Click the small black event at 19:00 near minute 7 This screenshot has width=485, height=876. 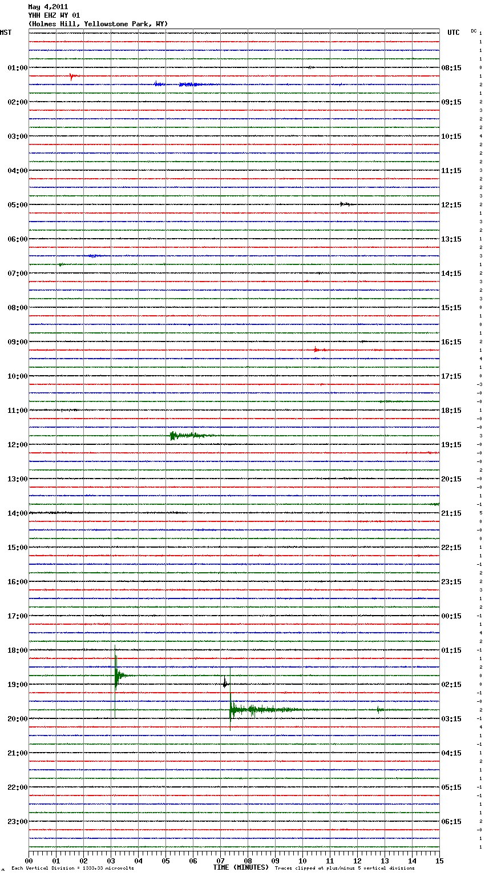tap(225, 683)
